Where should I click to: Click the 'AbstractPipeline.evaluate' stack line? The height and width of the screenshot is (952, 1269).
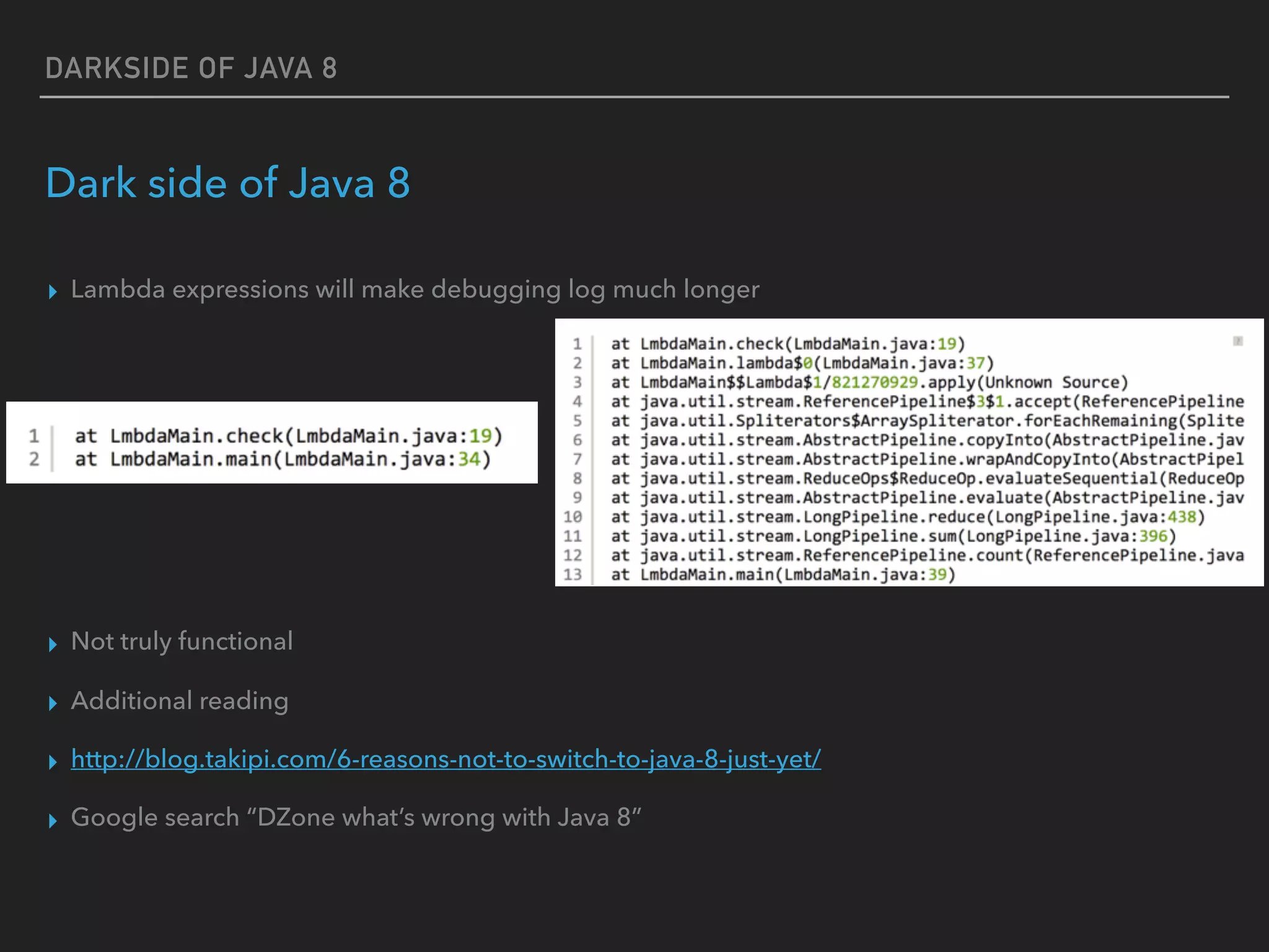(x=928, y=498)
